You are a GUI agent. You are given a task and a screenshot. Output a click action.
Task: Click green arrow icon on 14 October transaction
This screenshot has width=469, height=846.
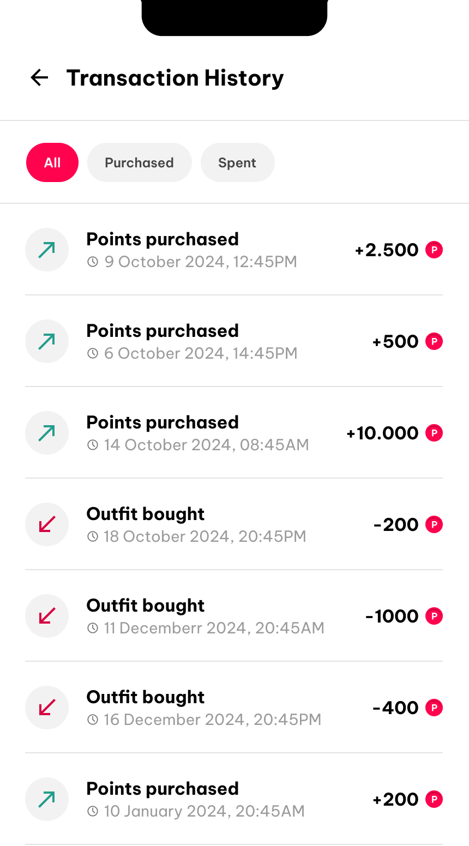click(47, 433)
